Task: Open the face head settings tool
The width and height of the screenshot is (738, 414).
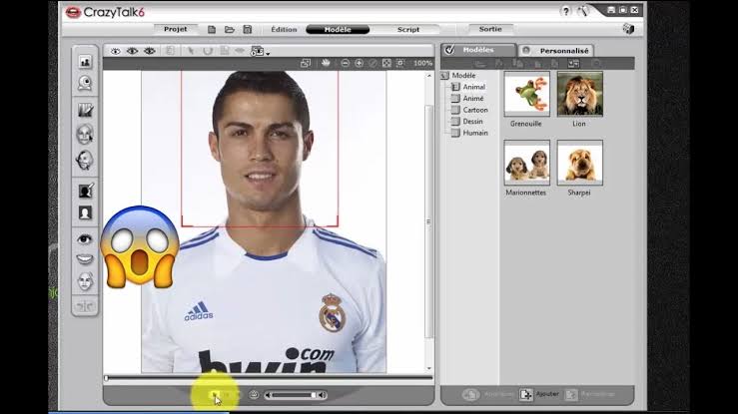Action: tap(85, 281)
